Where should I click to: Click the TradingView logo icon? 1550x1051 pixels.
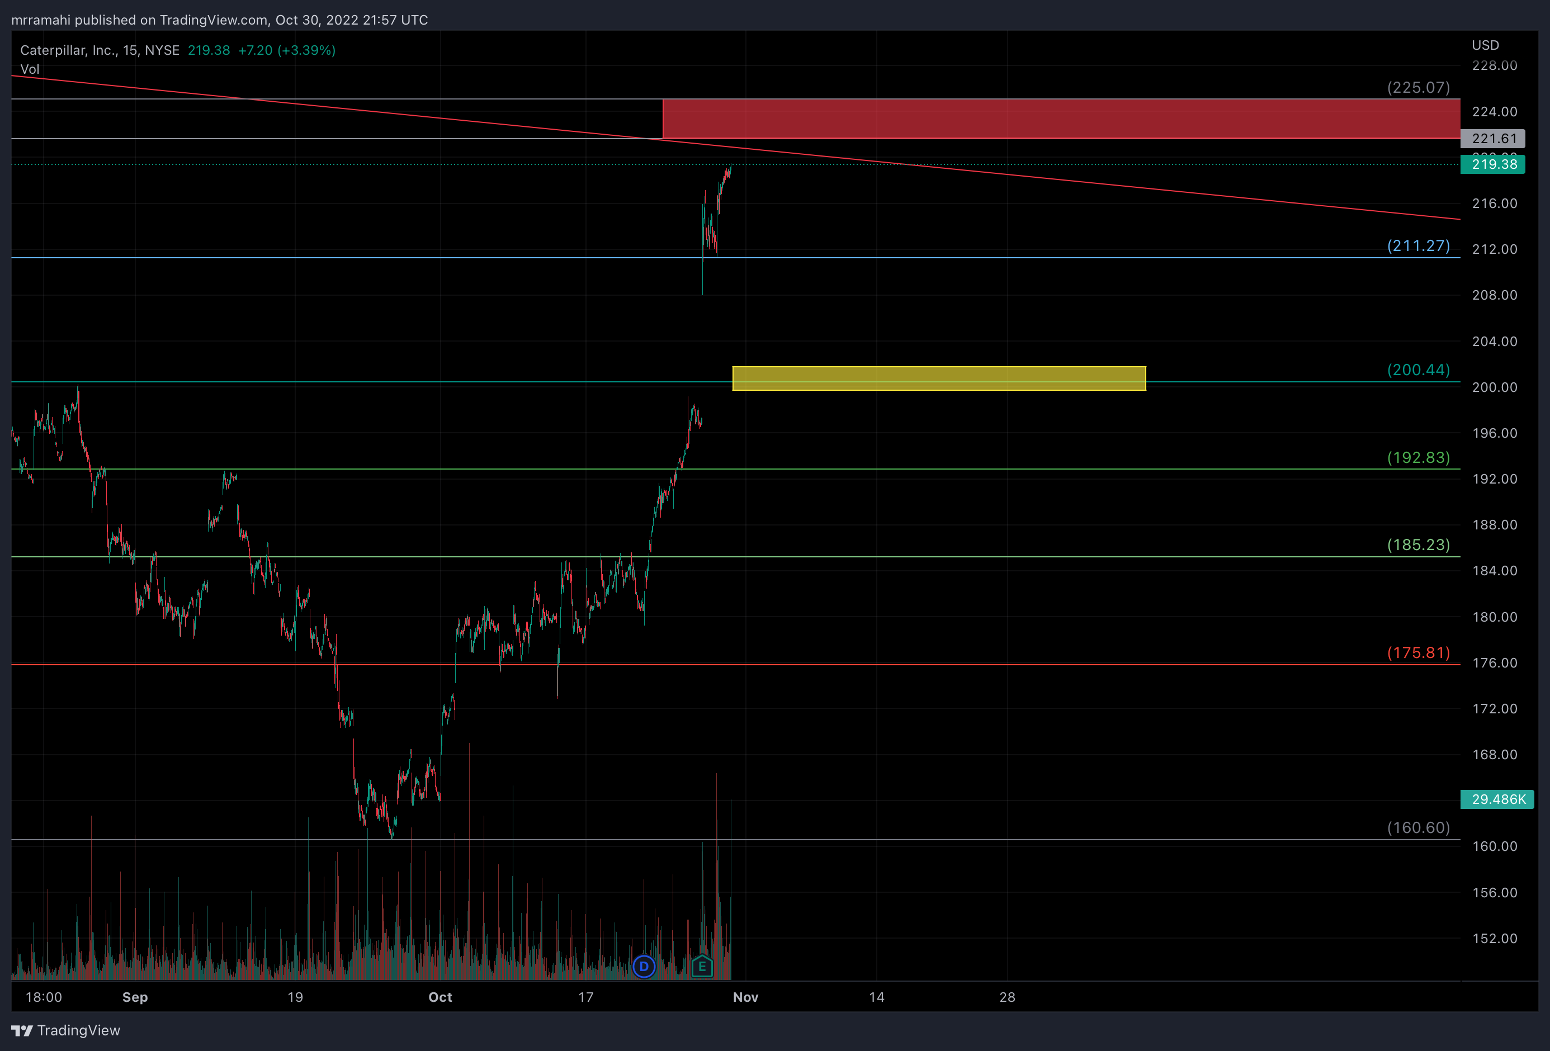[x=22, y=1030]
